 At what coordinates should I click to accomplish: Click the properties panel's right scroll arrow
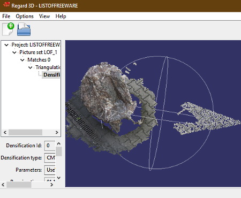pos(51,185)
